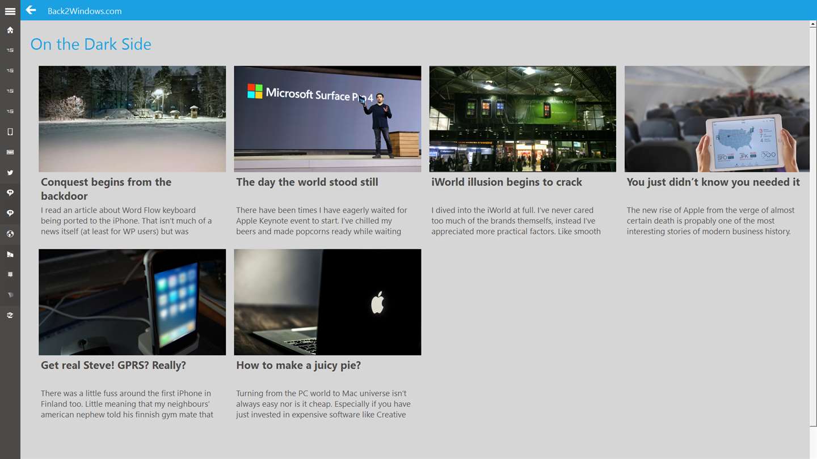Open 'Get real Steve! GPRS? Really?' article
Viewport: 817px width, 459px height.
[x=113, y=365]
